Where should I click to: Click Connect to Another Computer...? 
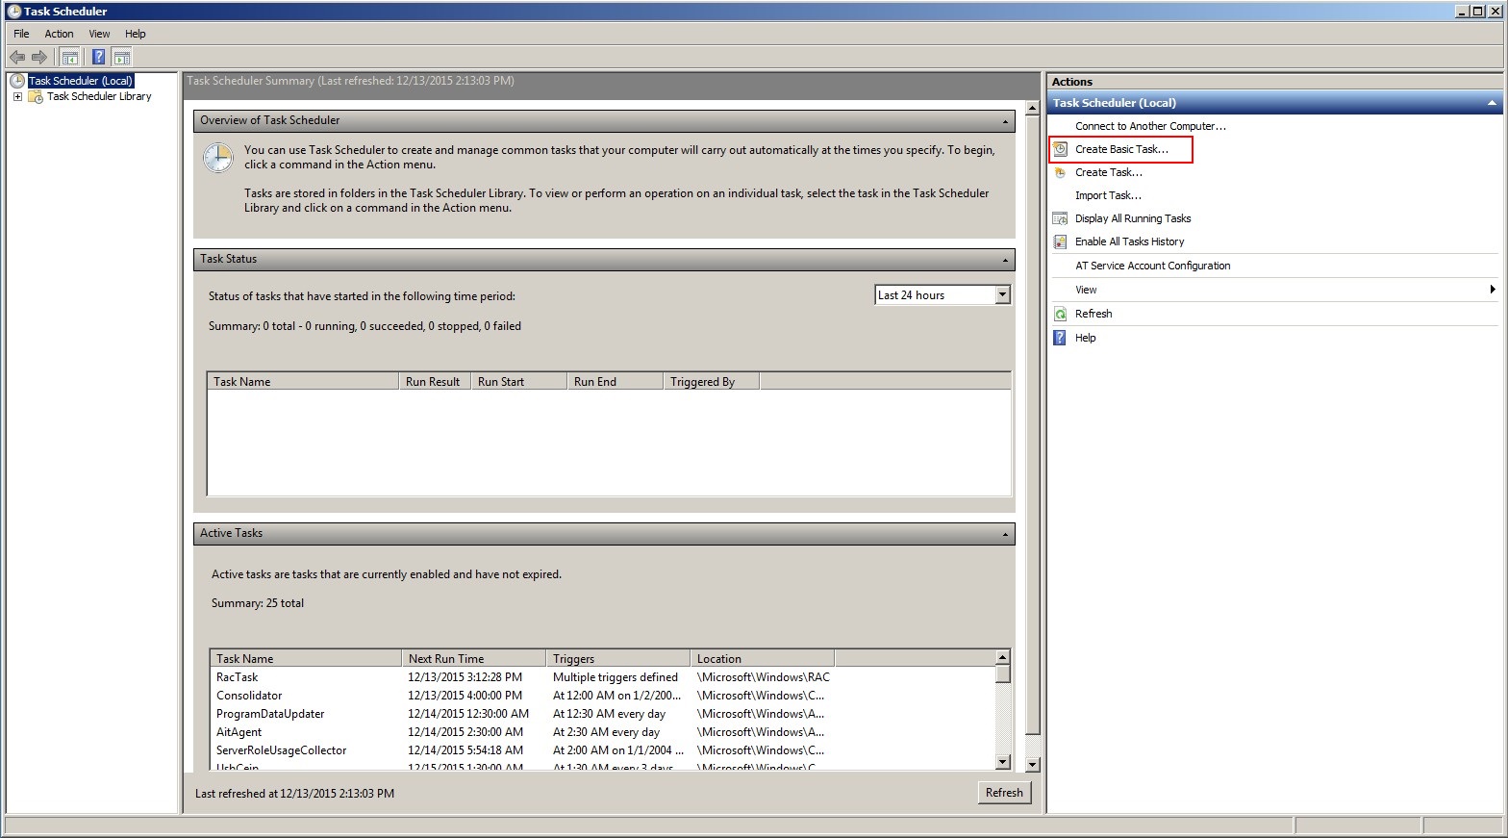[1150, 126]
